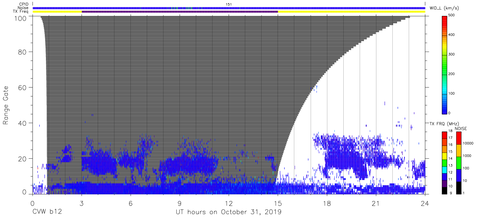Screen dimensions: 478x220
Task: Click the y-axis tick label '80'
Action: [x=22, y=52]
